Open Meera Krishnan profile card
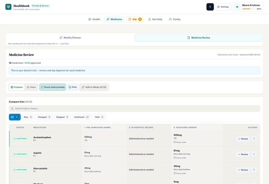Screen dimensions: 269x184 pos(248,7)
